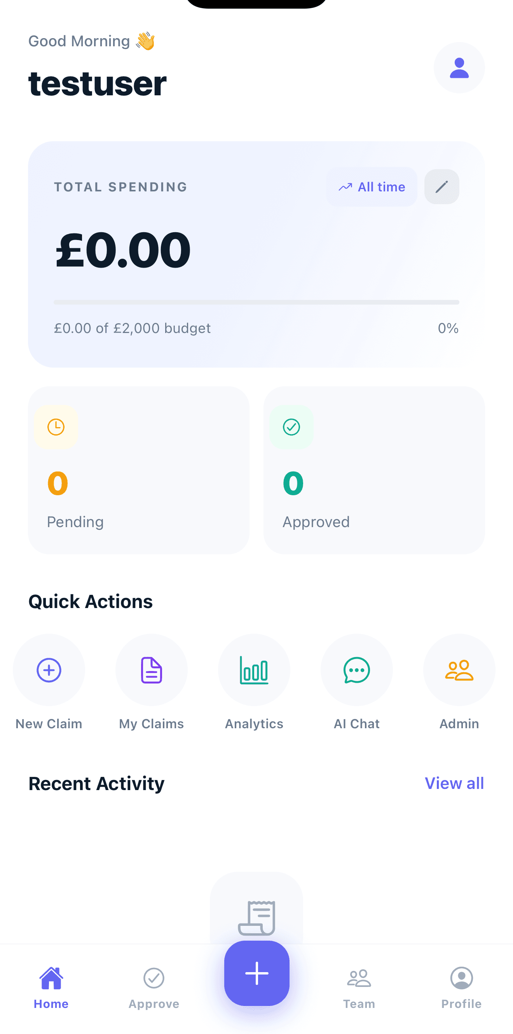Open the New Claim quick action
The image size is (513, 1034).
[x=49, y=670]
